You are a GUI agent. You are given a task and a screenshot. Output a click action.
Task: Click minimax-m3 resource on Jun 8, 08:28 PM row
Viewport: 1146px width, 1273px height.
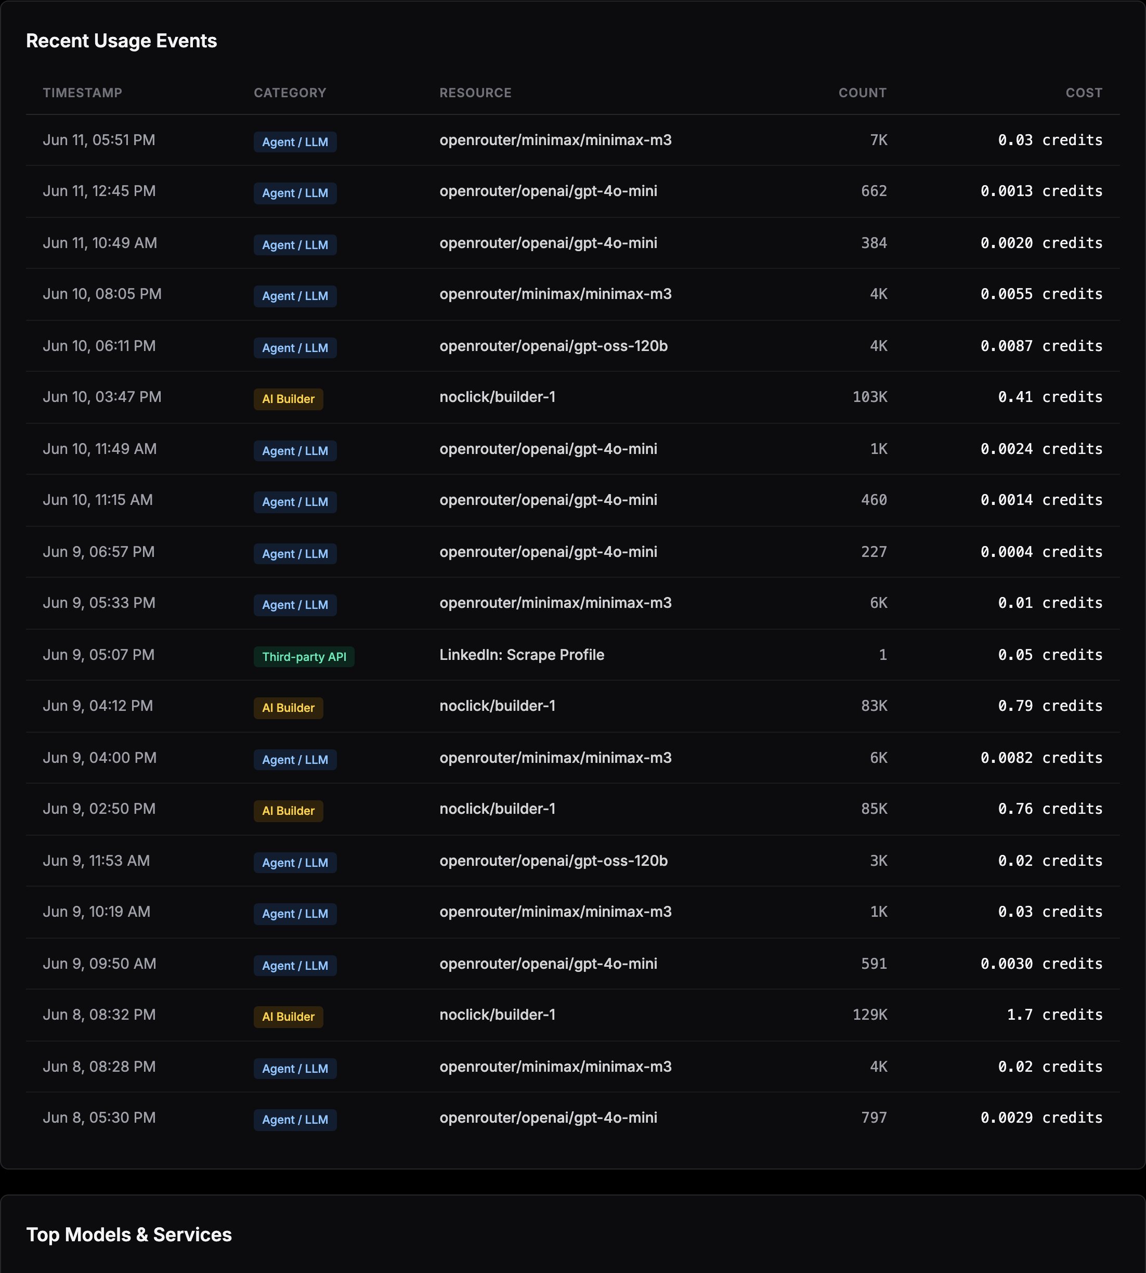[555, 1067]
